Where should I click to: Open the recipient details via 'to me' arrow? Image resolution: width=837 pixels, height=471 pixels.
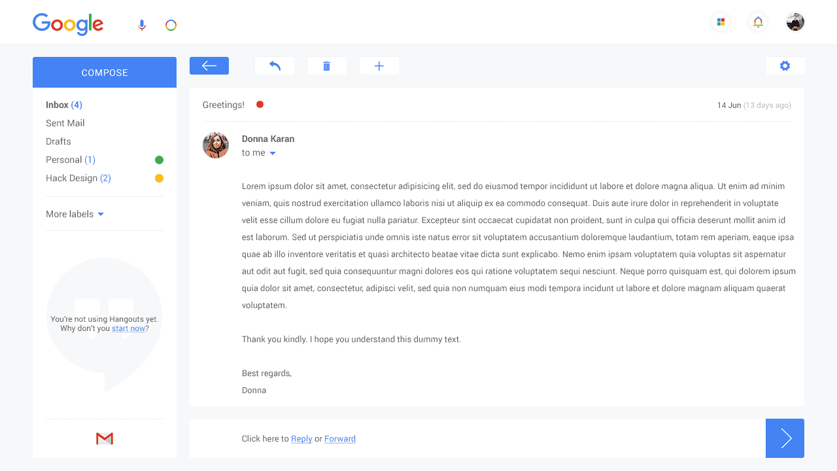pyautogui.click(x=273, y=152)
